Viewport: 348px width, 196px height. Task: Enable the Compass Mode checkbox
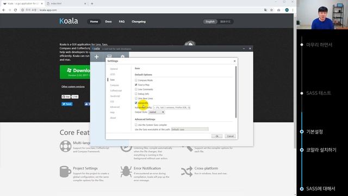click(x=136, y=80)
